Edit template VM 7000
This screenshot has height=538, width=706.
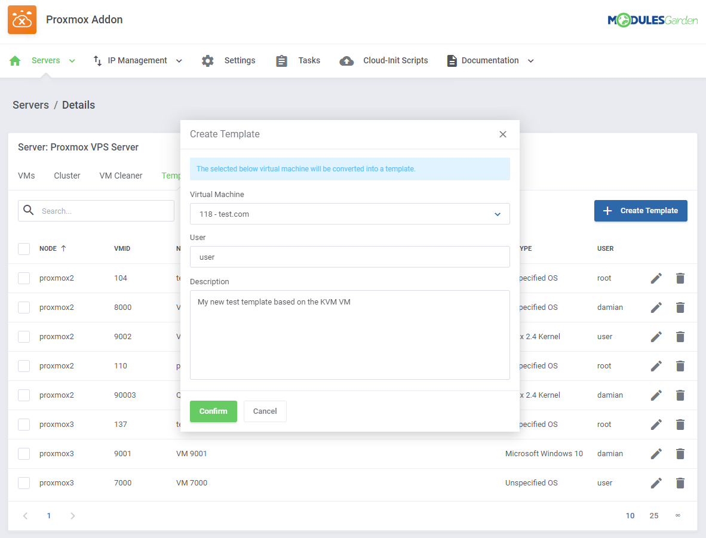coord(656,483)
